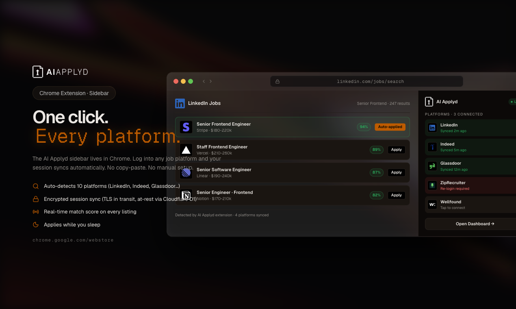Image resolution: width=516 pixels, height=309 pixels.
Task: Click the Glassdoor Synced 12m ago status
Action: [454, 170]
